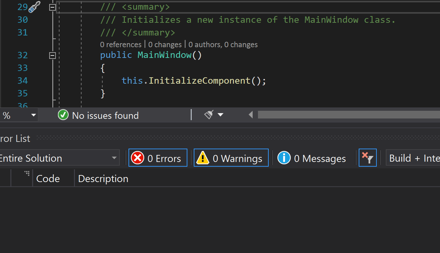Click the clear filters funnel icon in Error List
Viewport: 440px width, 253px height.
pos(367,158)
